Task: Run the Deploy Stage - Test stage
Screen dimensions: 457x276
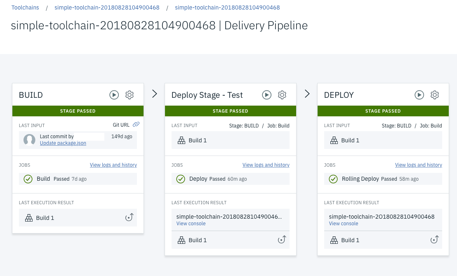Action: point(267,95)
